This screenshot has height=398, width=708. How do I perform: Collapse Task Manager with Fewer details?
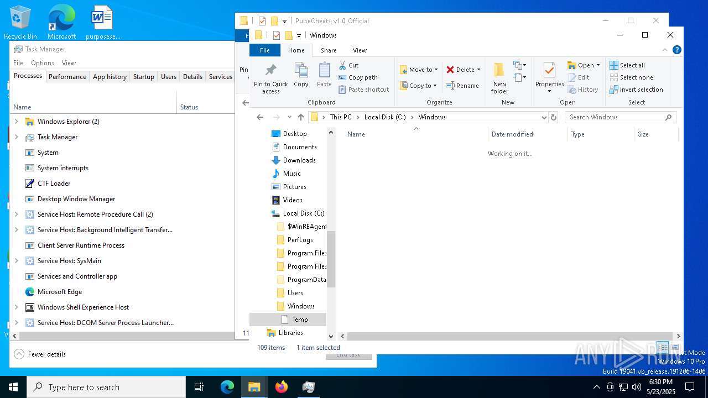pyautogui.click(x=40, y=354)
